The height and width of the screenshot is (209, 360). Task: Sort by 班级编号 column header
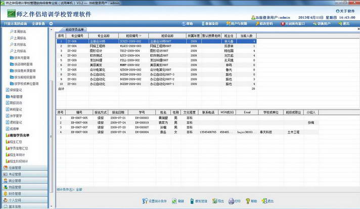[x=133, y=36]
